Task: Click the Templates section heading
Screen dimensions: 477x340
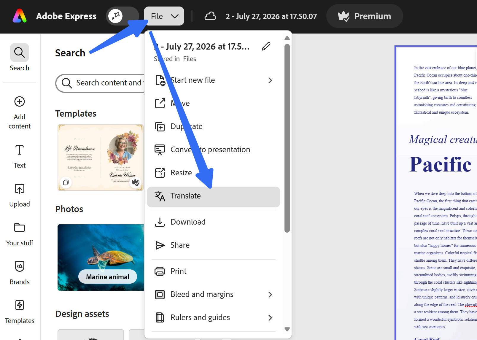Action: (76, 113)
